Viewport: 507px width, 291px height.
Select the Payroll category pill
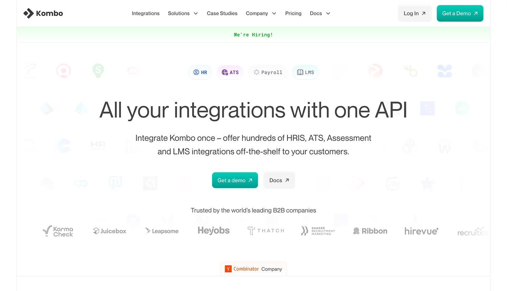(268, 72)
